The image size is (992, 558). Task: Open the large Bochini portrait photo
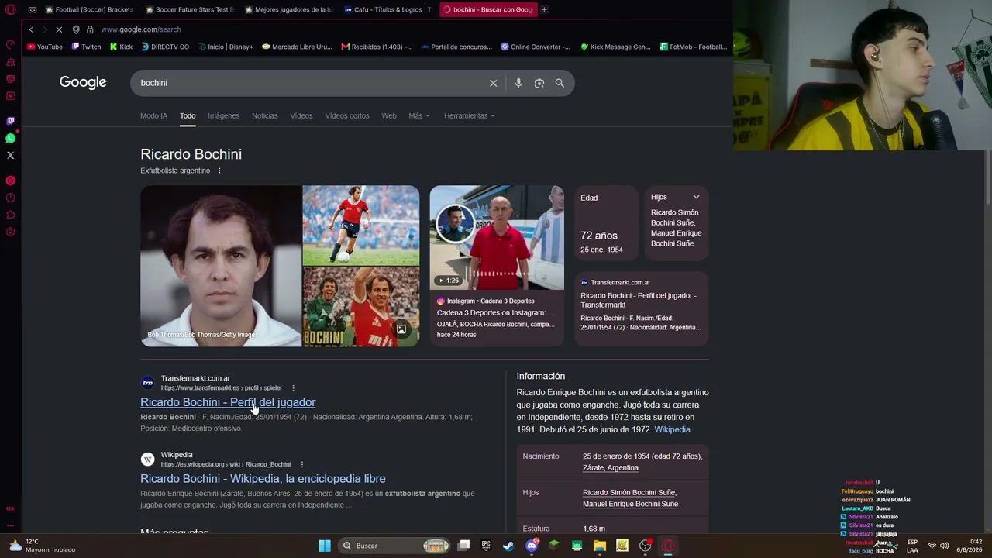click(221, 266)
